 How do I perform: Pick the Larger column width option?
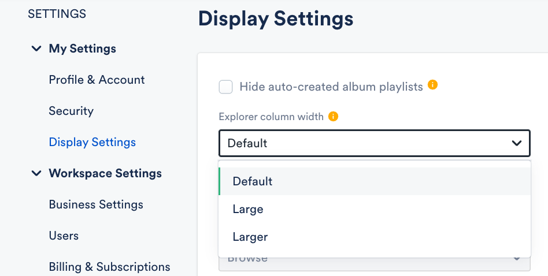click(x=250, y=237)
